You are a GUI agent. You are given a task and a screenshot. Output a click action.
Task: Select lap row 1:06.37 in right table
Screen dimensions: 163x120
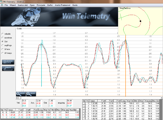click(121, 109)
